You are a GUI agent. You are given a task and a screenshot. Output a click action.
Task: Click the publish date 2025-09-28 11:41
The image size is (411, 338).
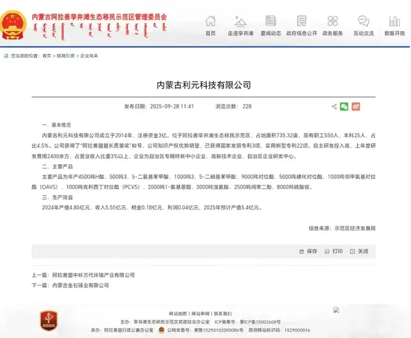(x=171, y=106)
